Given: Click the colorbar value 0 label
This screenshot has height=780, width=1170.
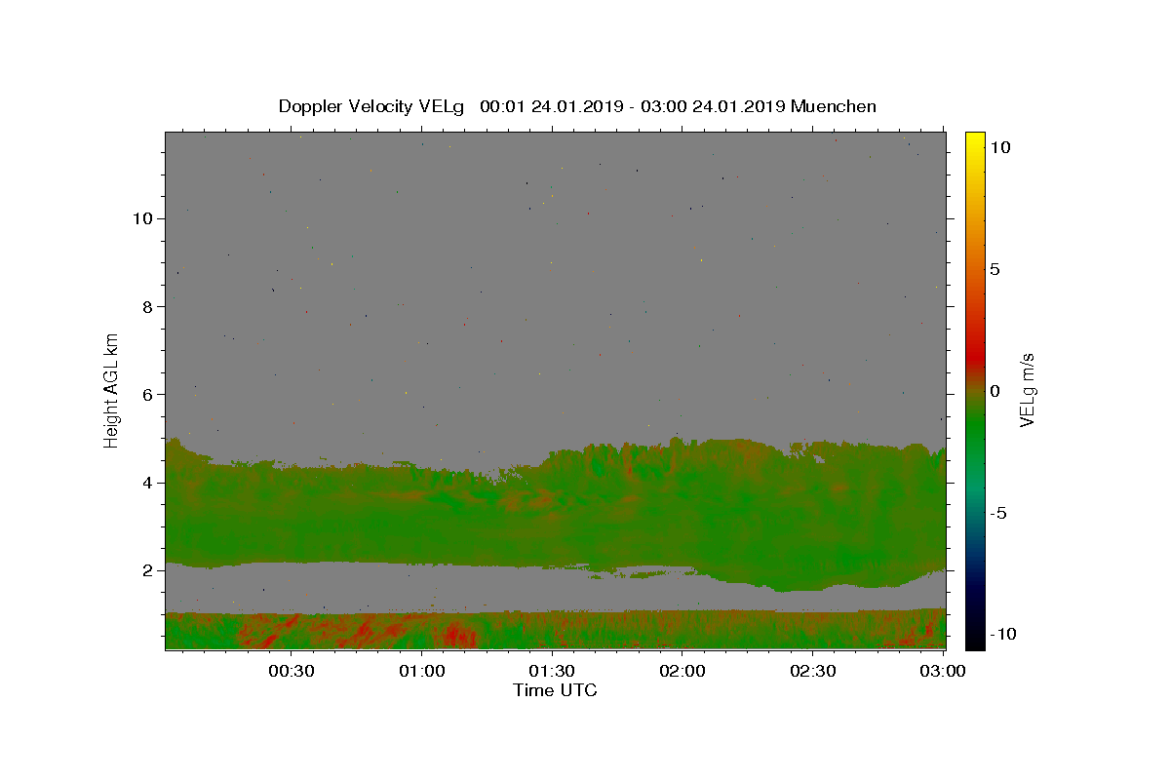Looking at the screenshot, I should pos(994,391).
